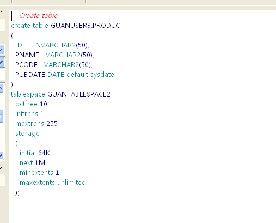Click the 'storage' keyword

(x=27, y=134)
